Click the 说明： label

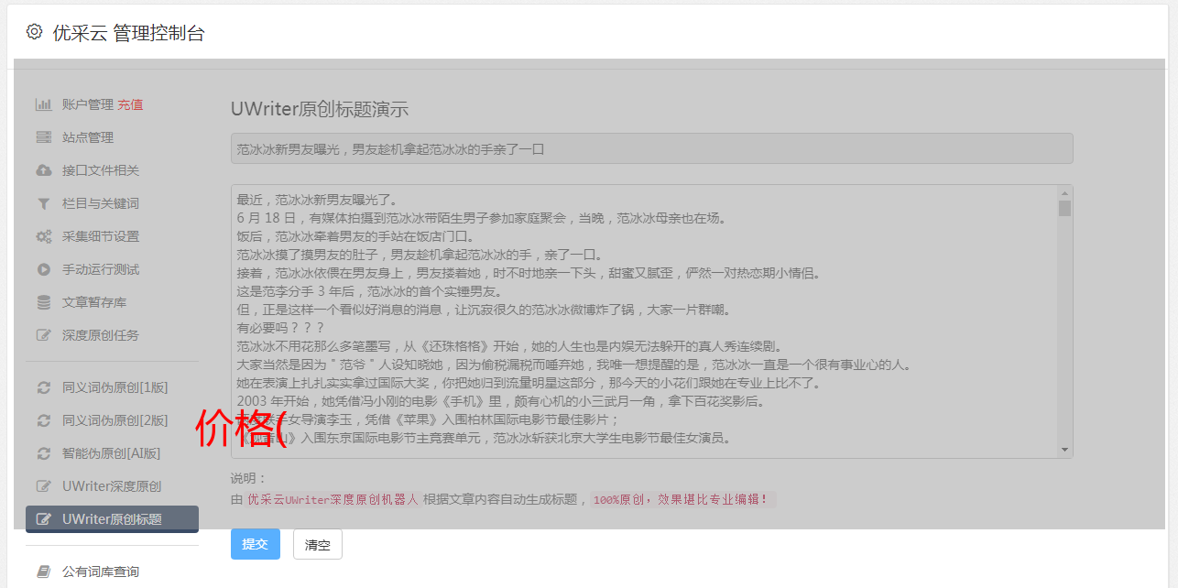(x=248, y=478)
